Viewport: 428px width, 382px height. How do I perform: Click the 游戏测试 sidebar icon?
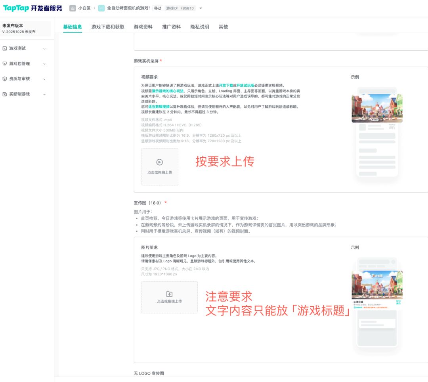[5, 48]
